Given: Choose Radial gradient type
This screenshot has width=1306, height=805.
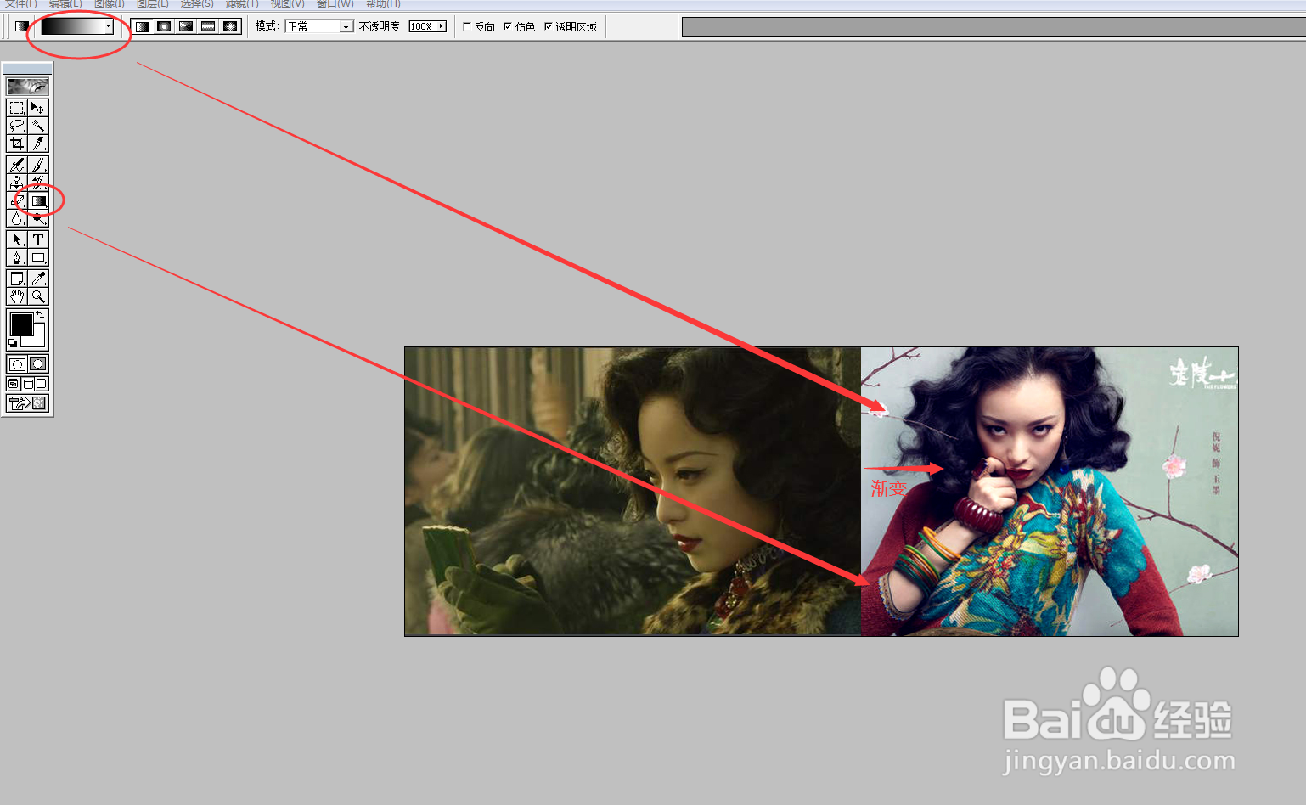Looking at the screenshot, I should coord(164,26).
